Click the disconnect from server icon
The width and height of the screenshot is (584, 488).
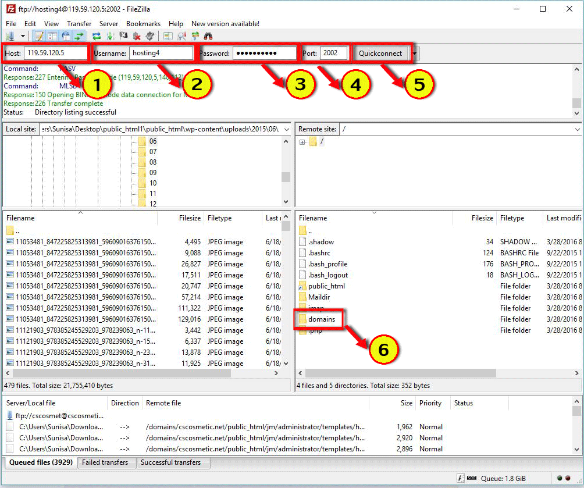(x=137, y=36)
